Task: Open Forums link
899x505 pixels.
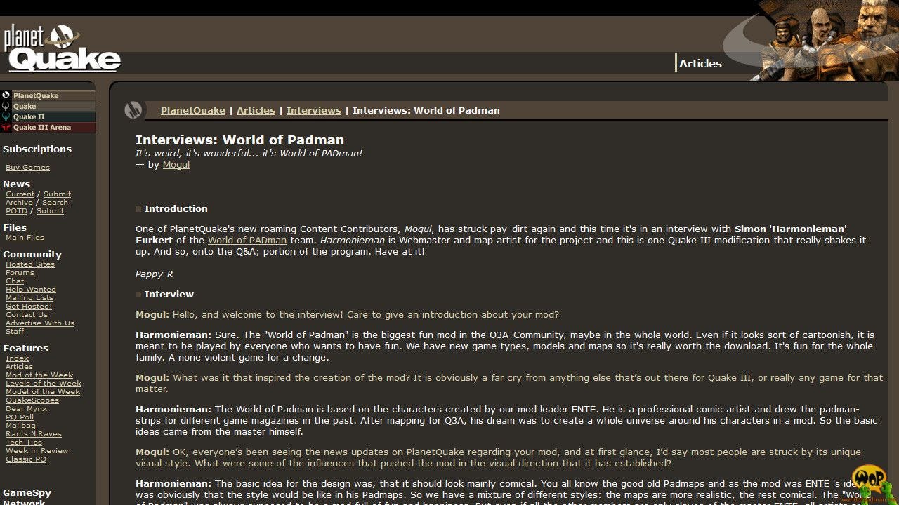Action: tap(20, 272)
